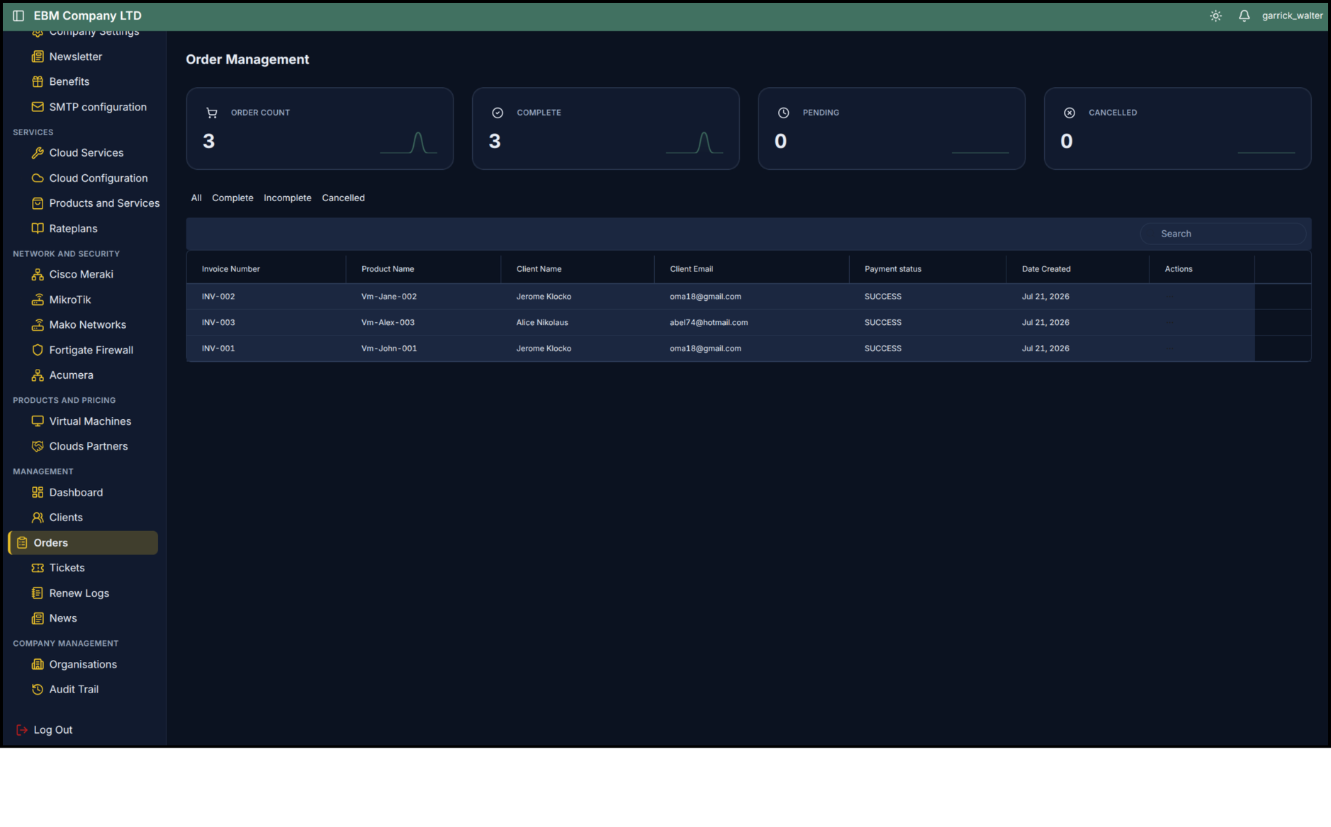Image resolution: width=1331 pixels, height=827 pixels.
Task: Click the Benefits gift icon
Action: click(x=38, y=81)
